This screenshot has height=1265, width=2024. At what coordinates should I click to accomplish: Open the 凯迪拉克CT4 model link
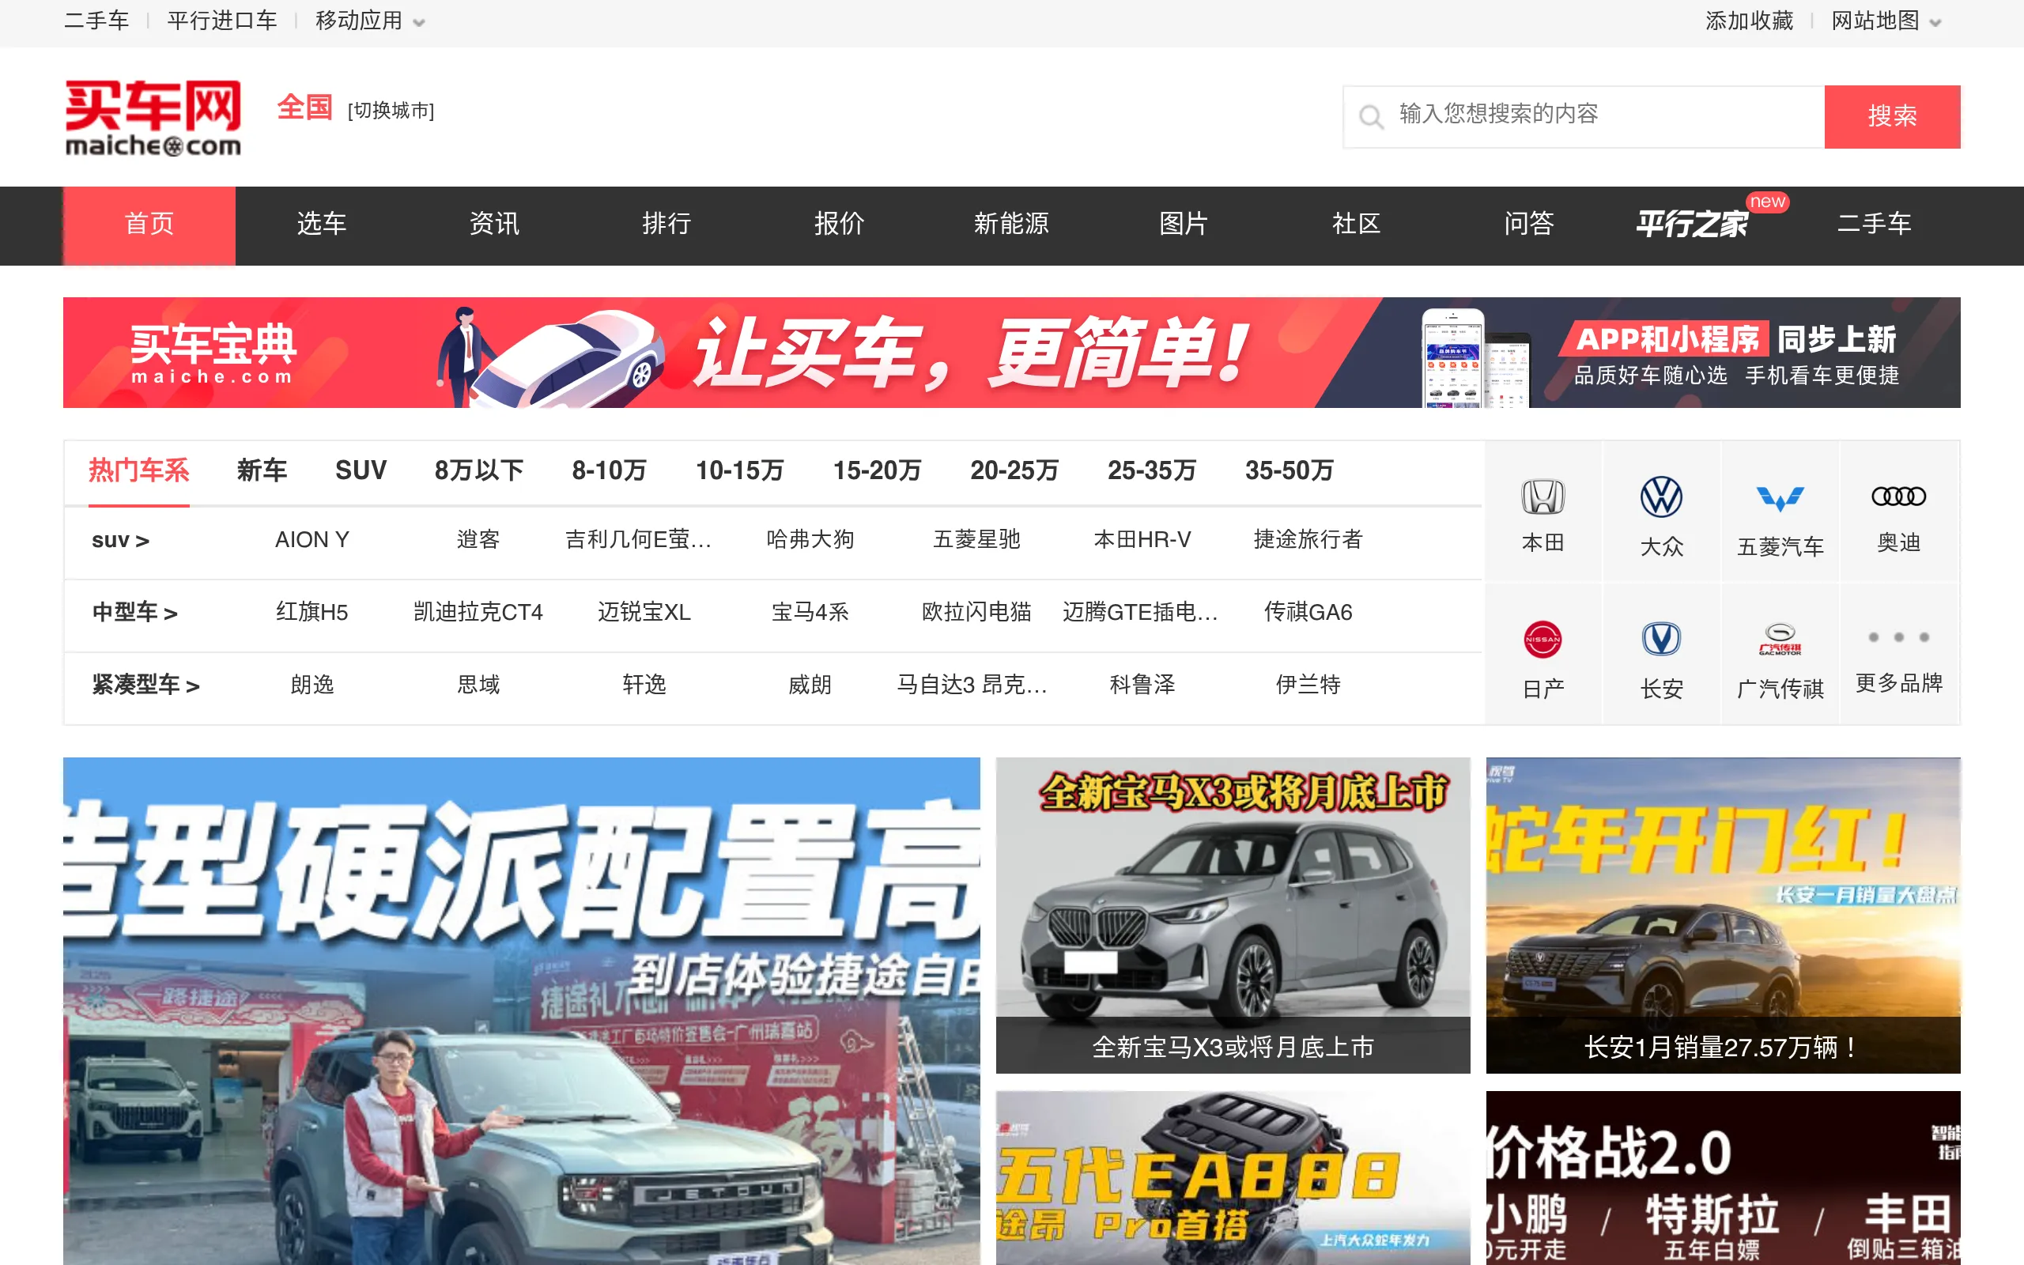478,613
